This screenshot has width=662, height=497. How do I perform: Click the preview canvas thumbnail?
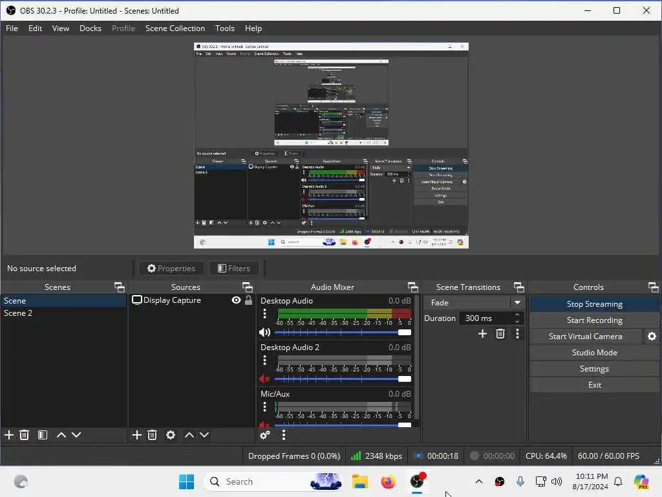pyautogui.click(x=331, y=146)
